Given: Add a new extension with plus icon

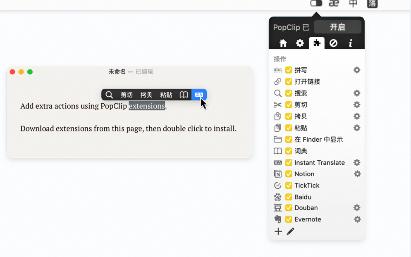Looking at the screenshot, I should click(x=278, y=231).
